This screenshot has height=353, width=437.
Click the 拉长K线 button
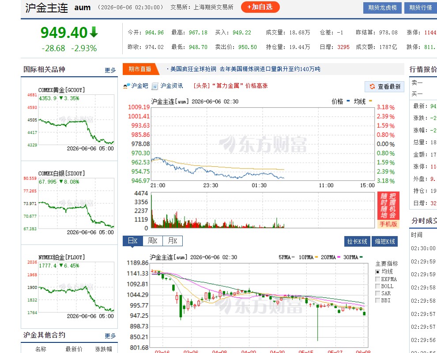click(357, 241)
